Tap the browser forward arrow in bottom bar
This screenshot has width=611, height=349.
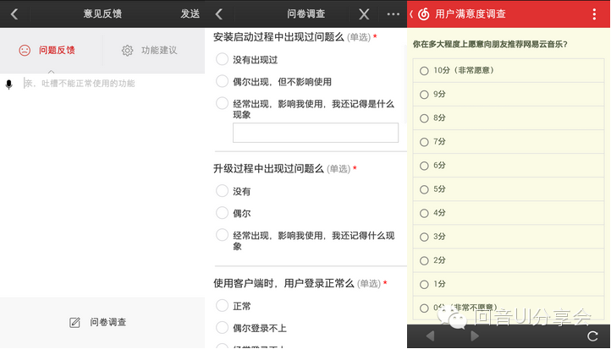475,335
